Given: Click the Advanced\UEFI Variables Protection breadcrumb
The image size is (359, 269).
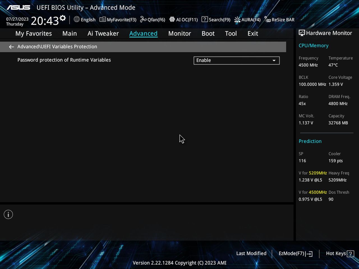Looking at the screenshot, I should click(x=57, y=47).
